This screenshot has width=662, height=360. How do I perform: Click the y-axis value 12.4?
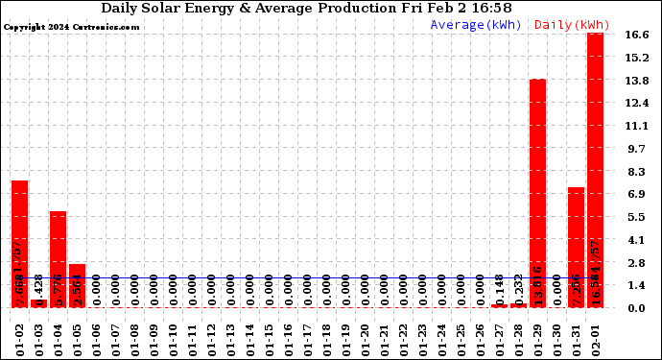[x=637, y=103]
